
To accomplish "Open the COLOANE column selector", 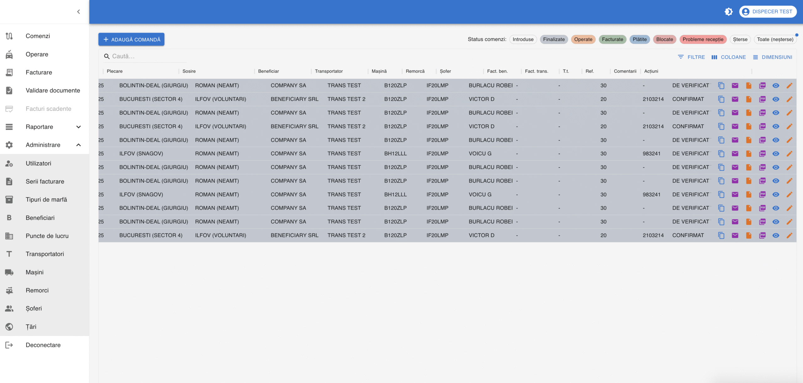I will click(x=728, y=57).
